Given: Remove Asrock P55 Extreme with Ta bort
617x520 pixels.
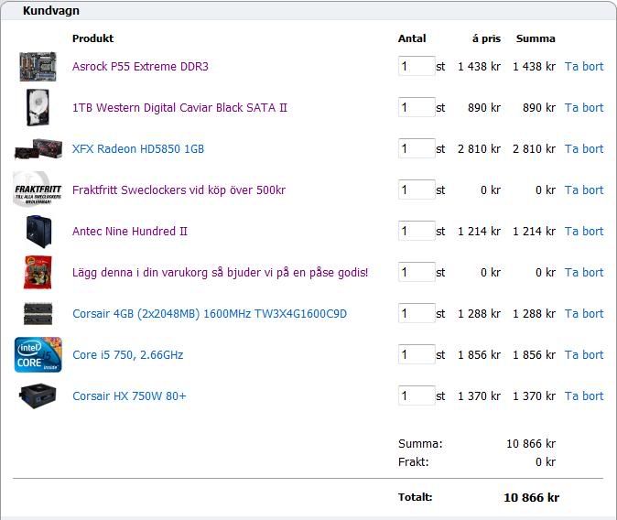Looking at the screenshot, I should click(583, 67).
